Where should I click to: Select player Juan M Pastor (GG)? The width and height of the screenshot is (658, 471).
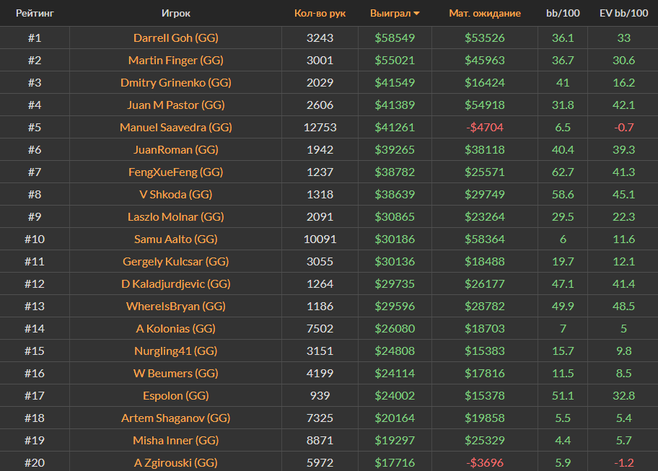point(176,105)
